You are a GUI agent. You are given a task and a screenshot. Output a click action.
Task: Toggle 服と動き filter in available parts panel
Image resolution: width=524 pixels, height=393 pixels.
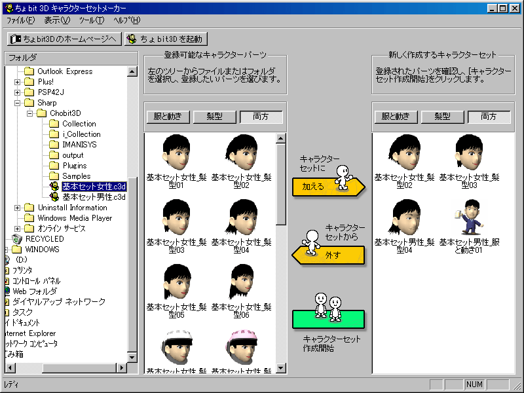point(168,117)
